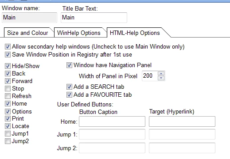This screenshot has height=159, width=230.
Task: Enable the Jump1 checkbox
Action: tap(8, 134)
